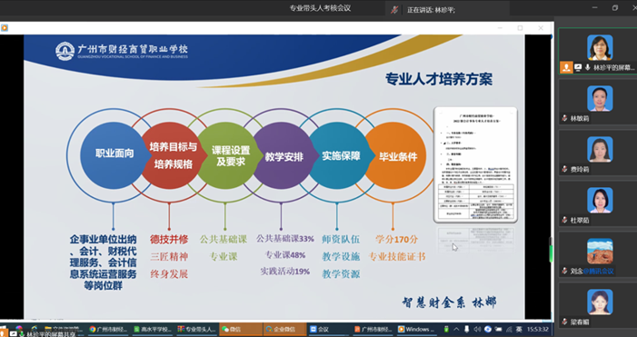Click the 职业面向 blue circle on the slide
637x337 pixels.
(114, 154)
